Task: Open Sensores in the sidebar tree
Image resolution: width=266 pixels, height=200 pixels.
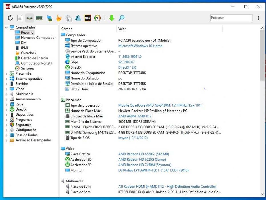Action: click(28, 68)
